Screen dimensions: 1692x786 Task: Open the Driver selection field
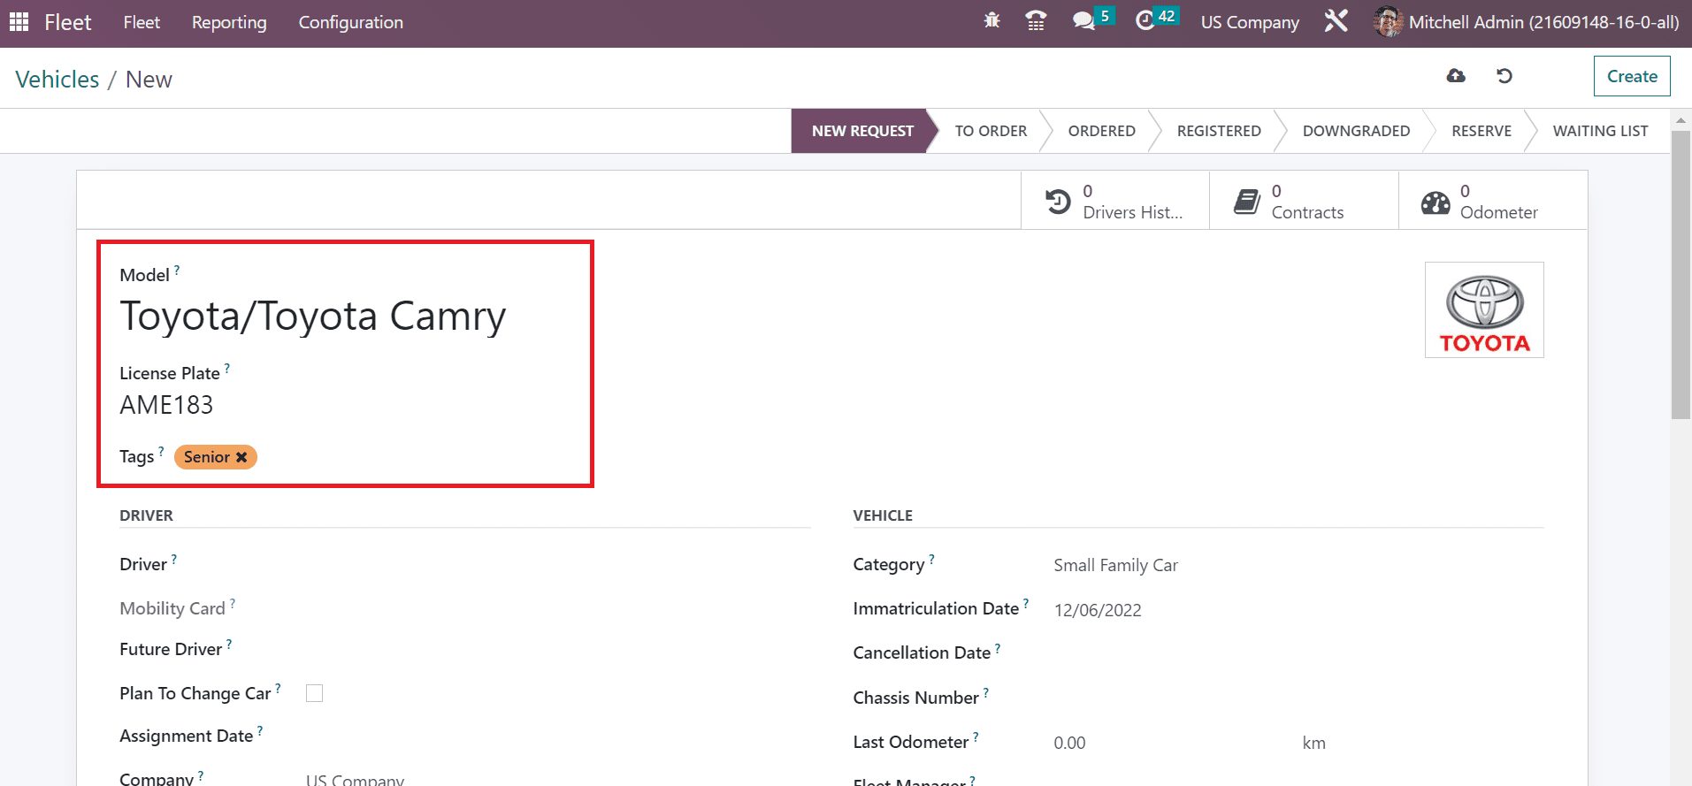tap(558, 565)
